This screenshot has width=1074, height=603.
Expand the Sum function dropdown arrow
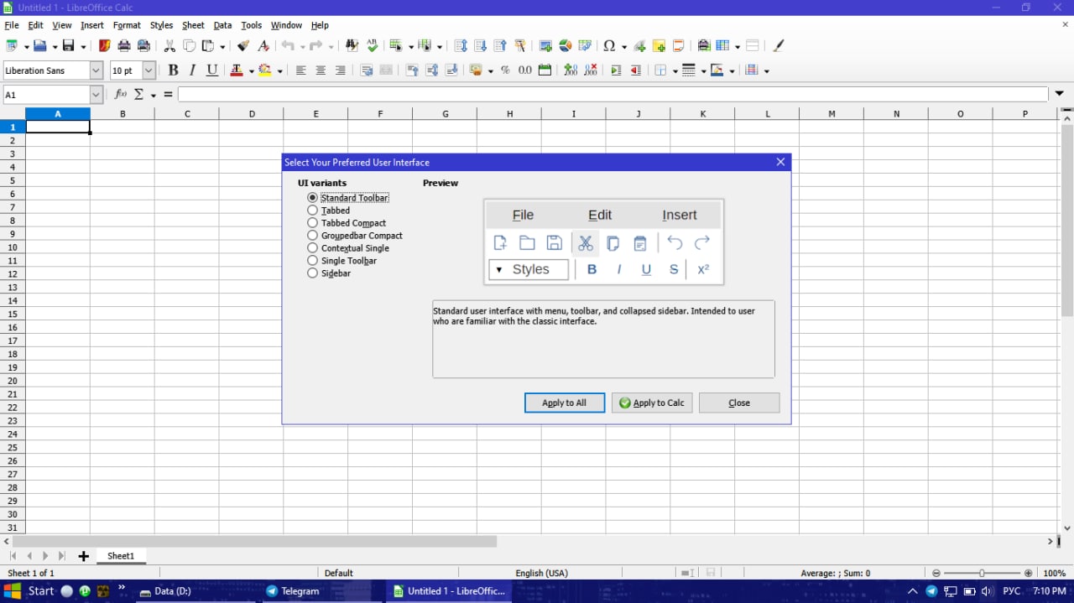coord(154,96)
